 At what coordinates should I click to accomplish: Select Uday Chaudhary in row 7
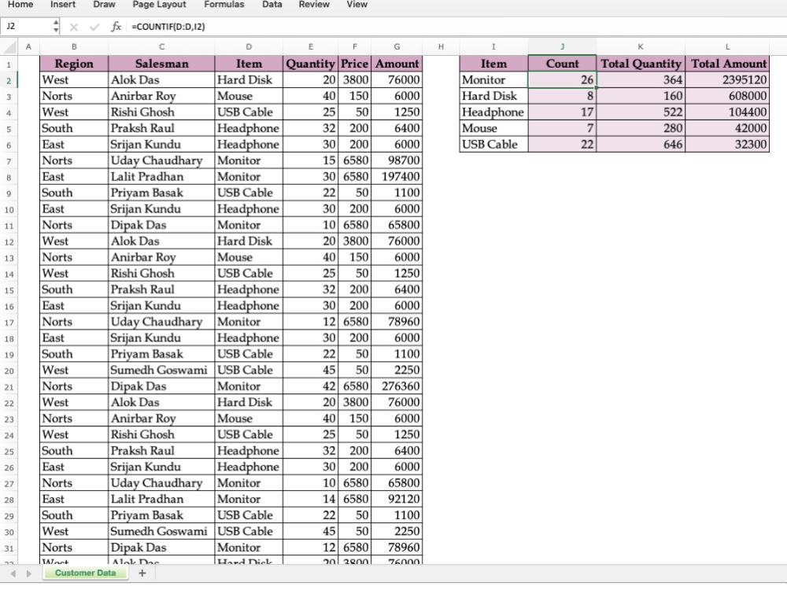(x=161, y=160)
